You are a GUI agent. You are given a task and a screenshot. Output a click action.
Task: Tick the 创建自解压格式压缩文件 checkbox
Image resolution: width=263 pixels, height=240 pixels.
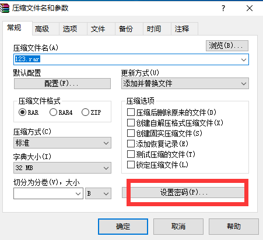click(131, 123)
